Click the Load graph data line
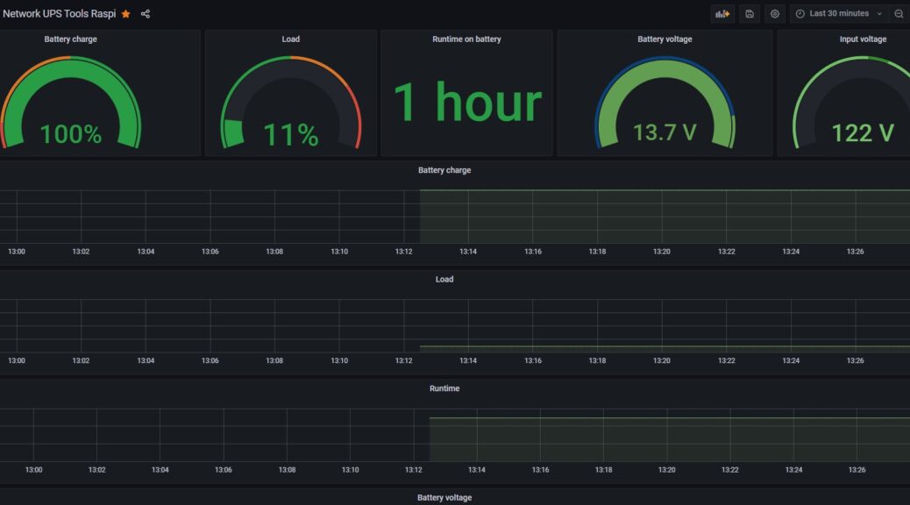Screen dimensions: 910x505 coord(665,346)
